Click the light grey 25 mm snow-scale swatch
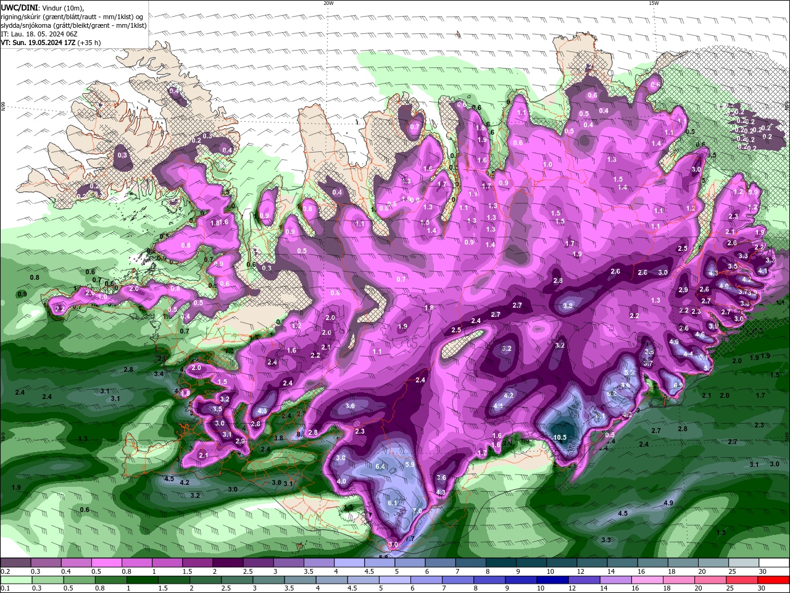The width and height of the screenshot is (790, 593). pos(743,563)
